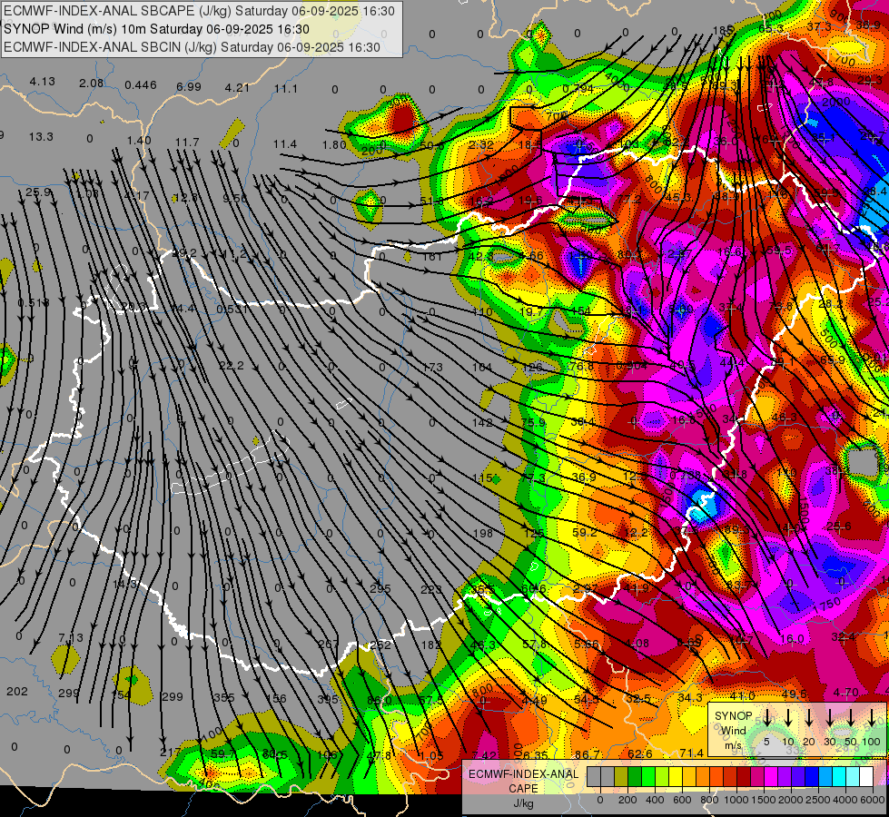The height and width of the screenshot is (817, 889).
Task: Click the 2500 tick on the CAPE scale
Action: point(818,800)
